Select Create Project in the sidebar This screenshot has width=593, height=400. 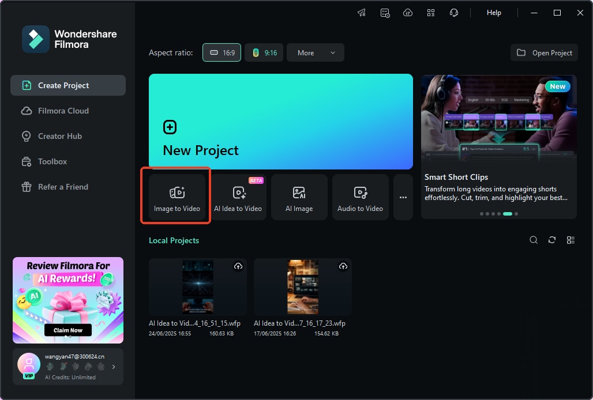[68, 85]
